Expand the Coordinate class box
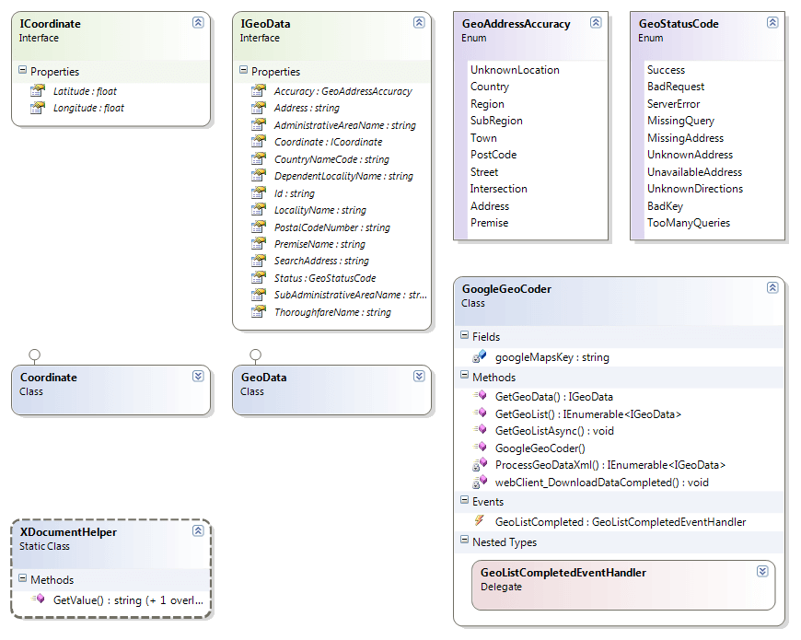801x640 pixels. point(198,376)
